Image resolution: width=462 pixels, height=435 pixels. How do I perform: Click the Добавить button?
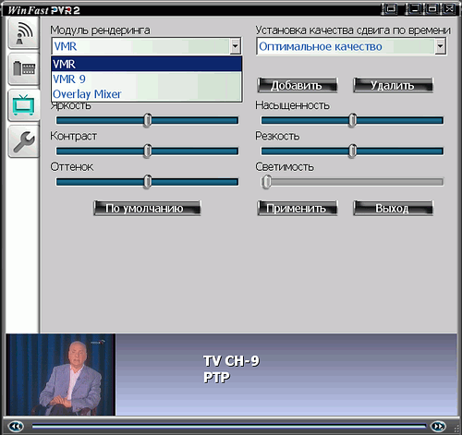tap(297, 85)
